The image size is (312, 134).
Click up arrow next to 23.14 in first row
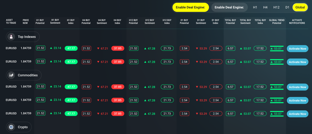51,48
